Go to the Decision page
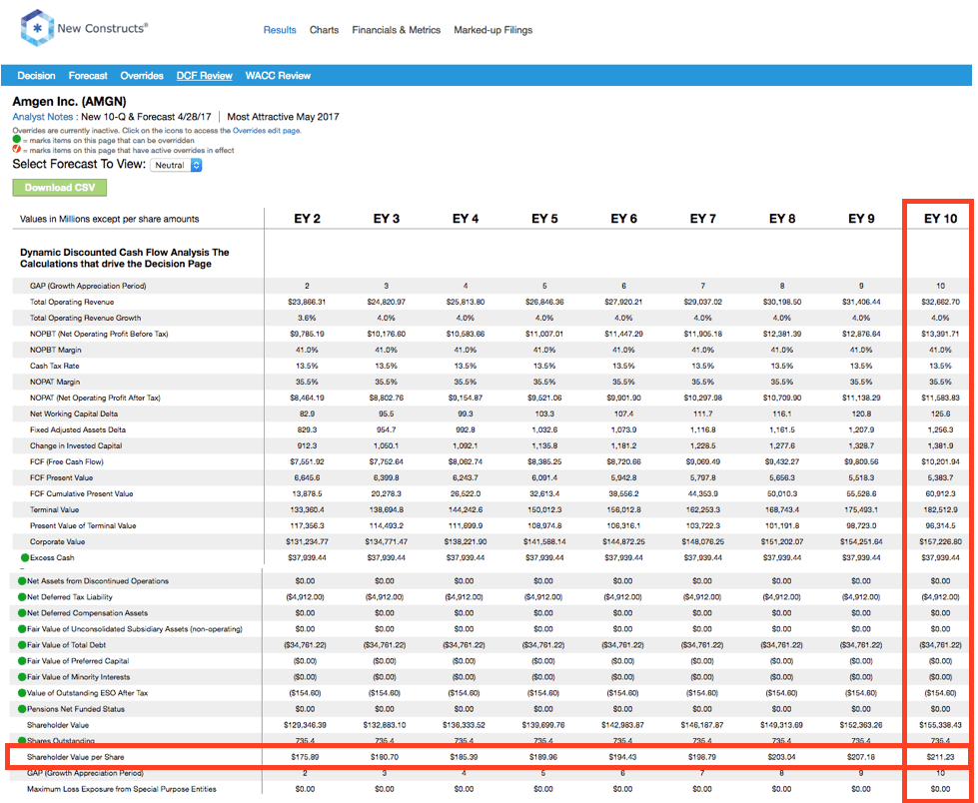Screen dimensions: 978x803 click(36, 76)
